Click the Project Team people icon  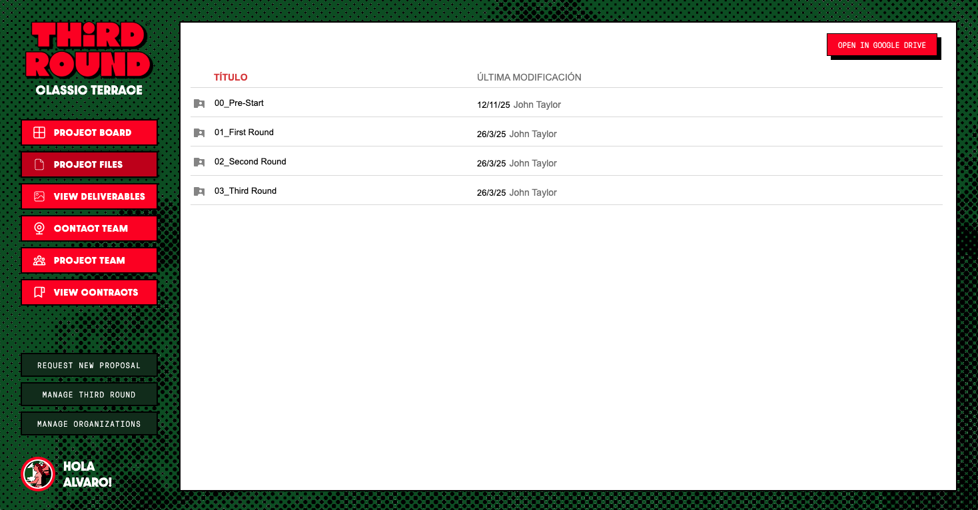39,260
